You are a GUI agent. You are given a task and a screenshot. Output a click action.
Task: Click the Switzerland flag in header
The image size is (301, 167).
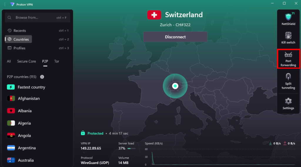pos(154,15)
